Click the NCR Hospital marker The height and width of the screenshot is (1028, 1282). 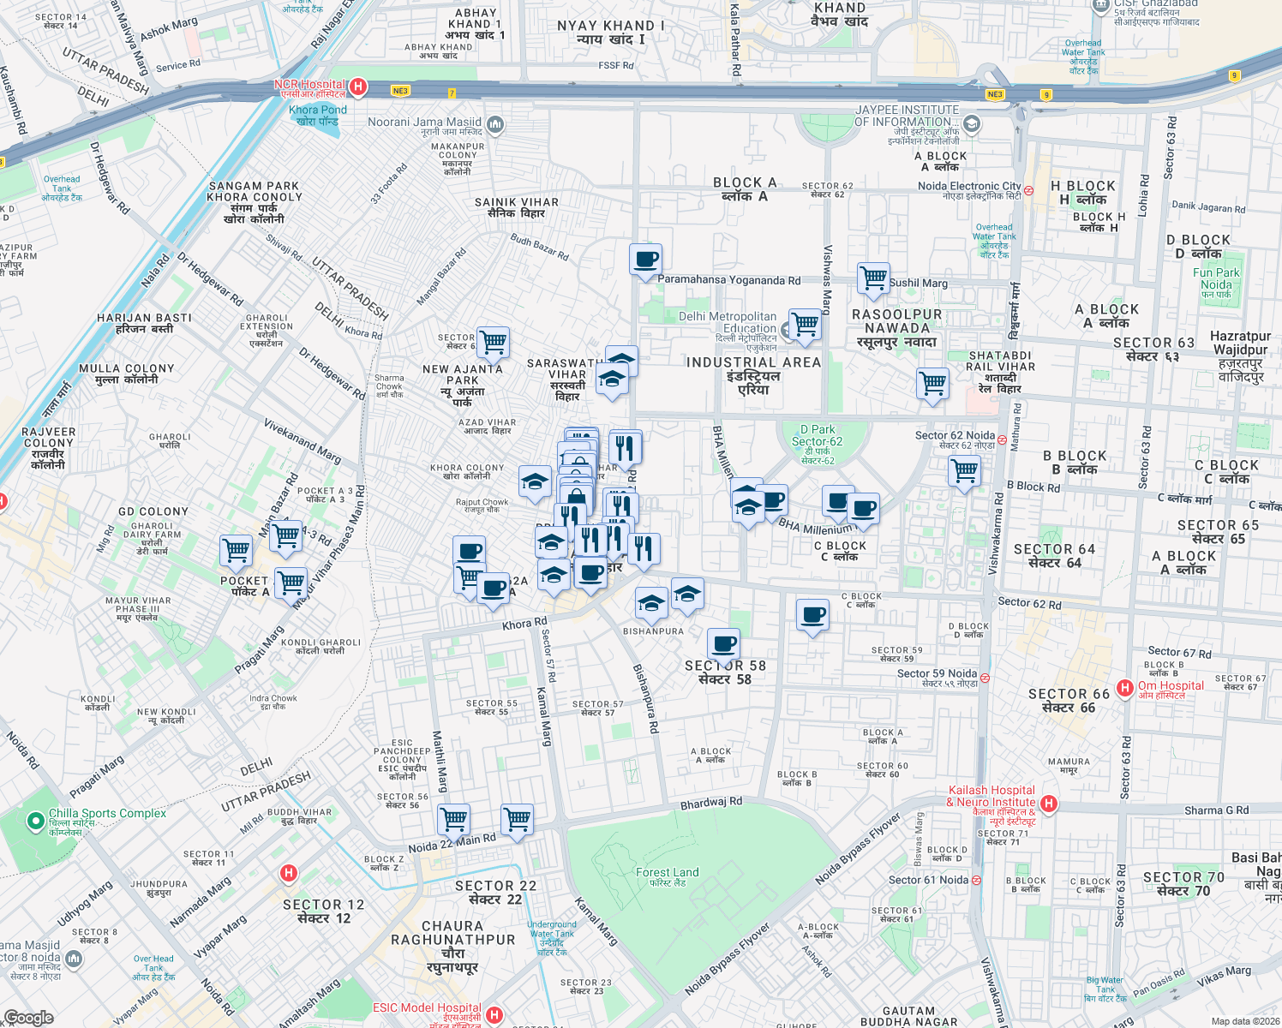(357, 87)
